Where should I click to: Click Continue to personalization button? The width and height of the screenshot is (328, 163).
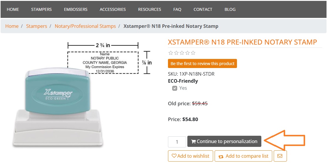click(224, 141)
